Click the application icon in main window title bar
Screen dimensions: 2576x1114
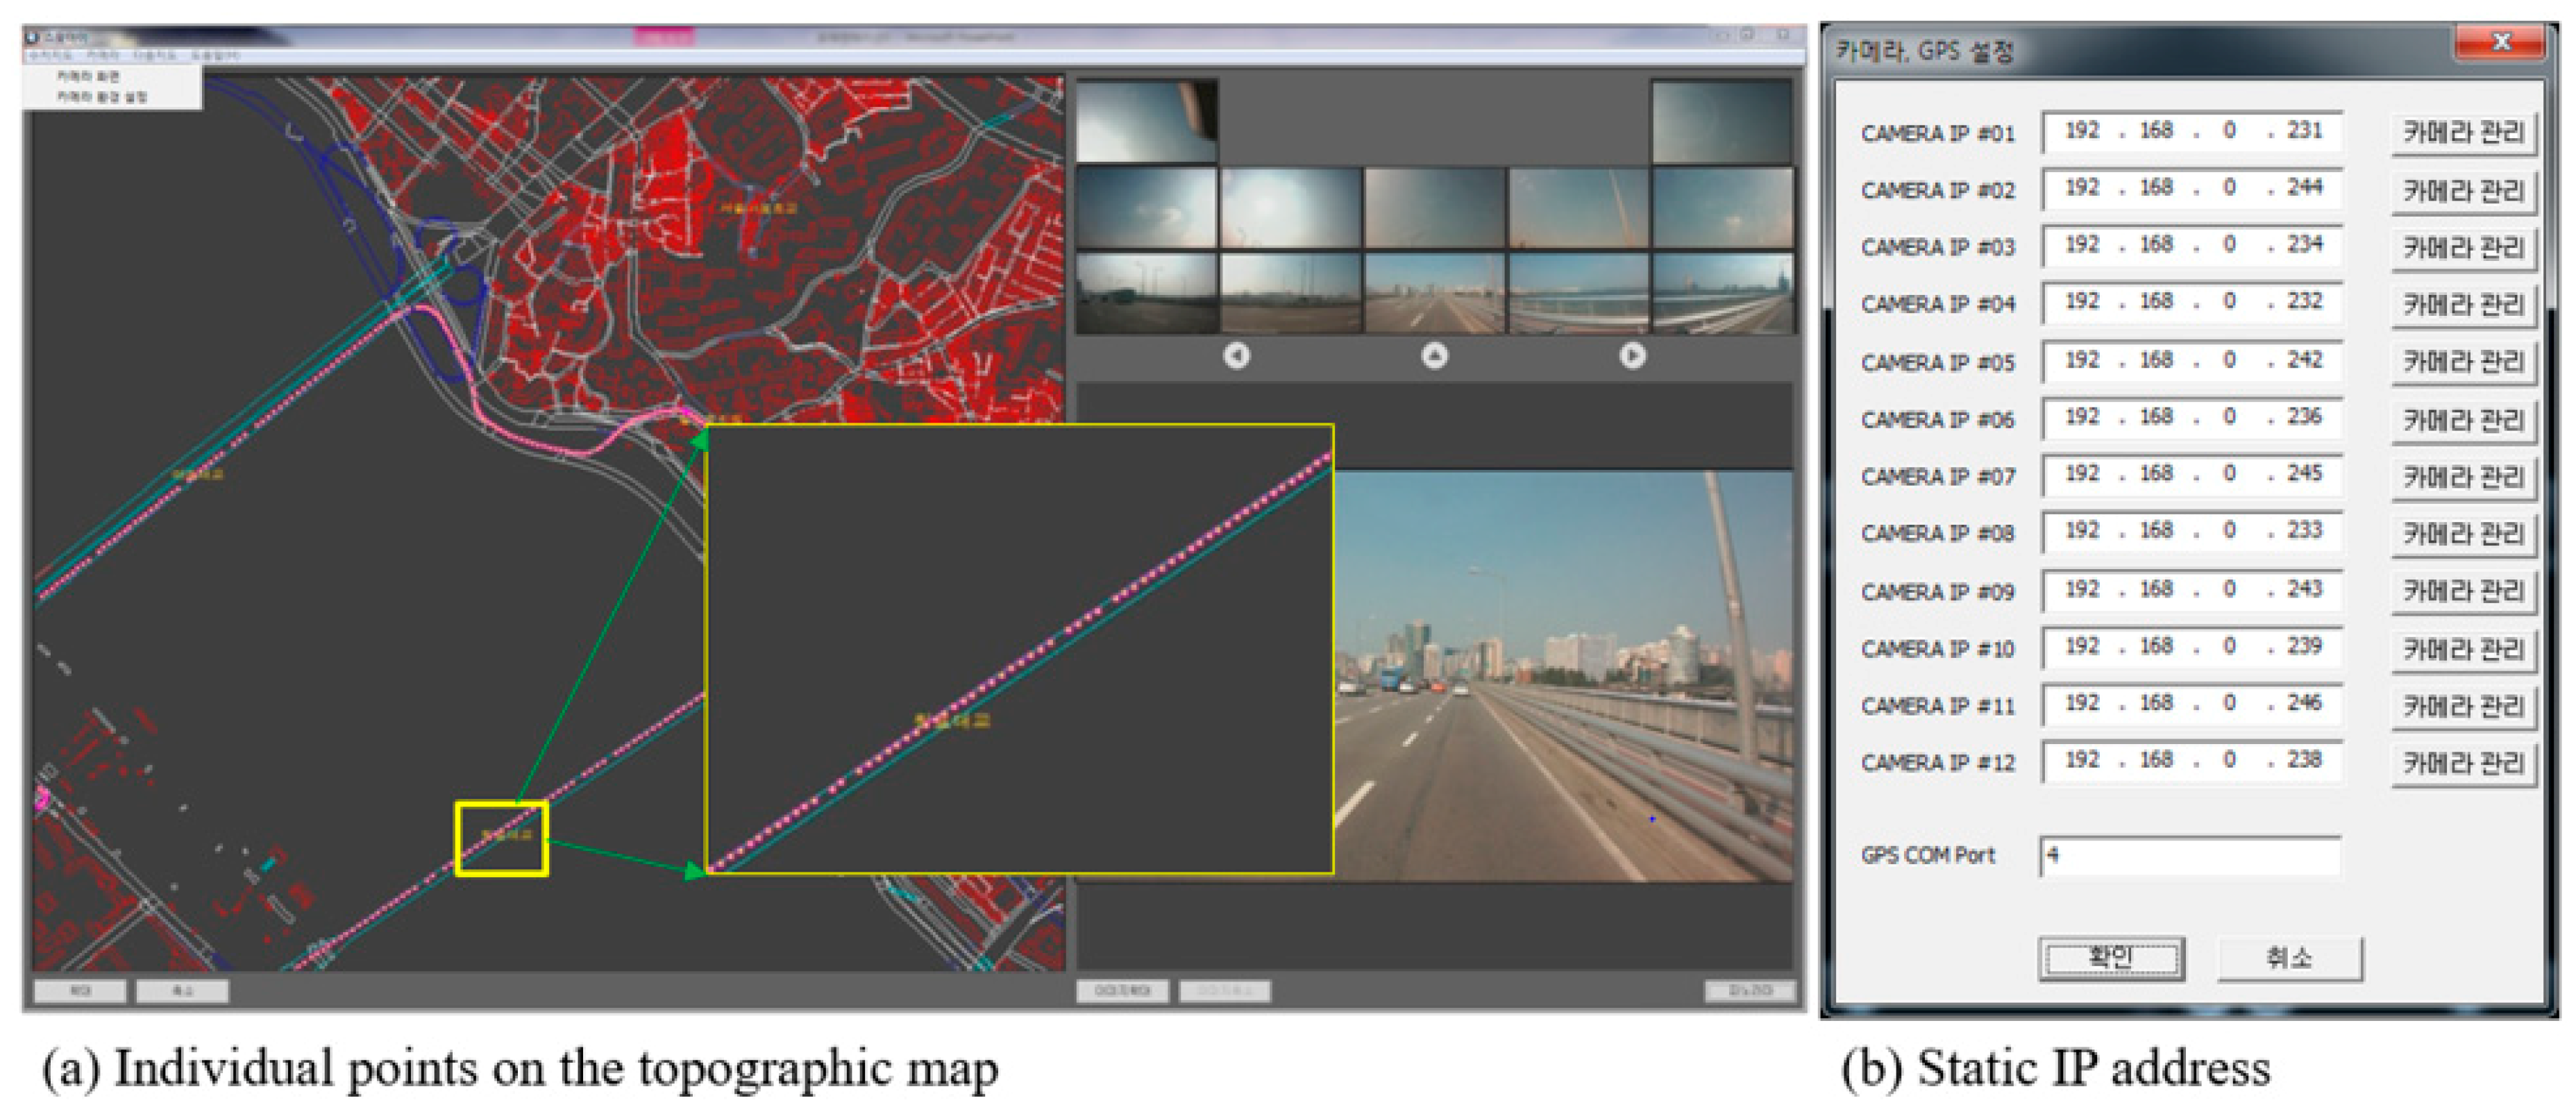pyautogui.click(x=32, y=37)
